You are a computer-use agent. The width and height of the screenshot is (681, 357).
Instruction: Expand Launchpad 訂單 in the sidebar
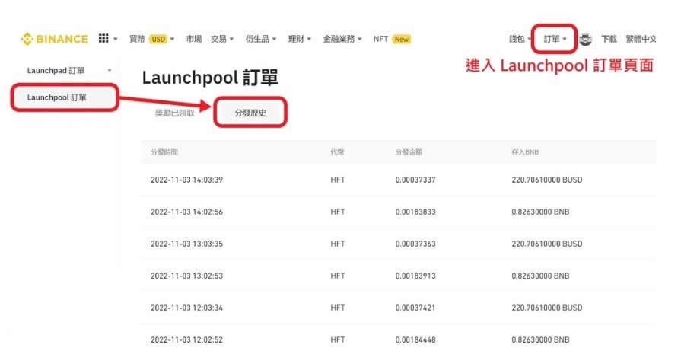(68, 71)
